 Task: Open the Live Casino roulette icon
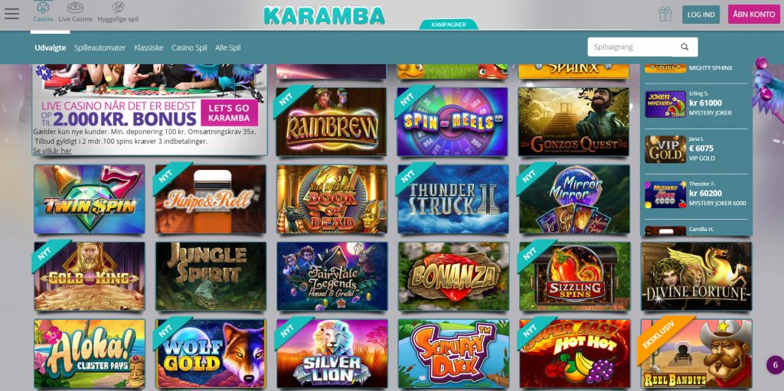pos(75,8)
